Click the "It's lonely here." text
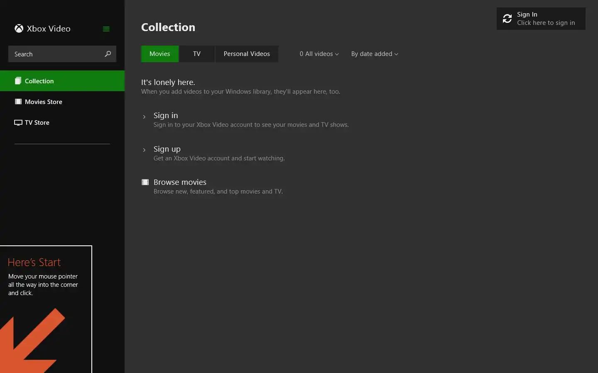The width and height of the screenshot is (598, 373). (168, 82)
